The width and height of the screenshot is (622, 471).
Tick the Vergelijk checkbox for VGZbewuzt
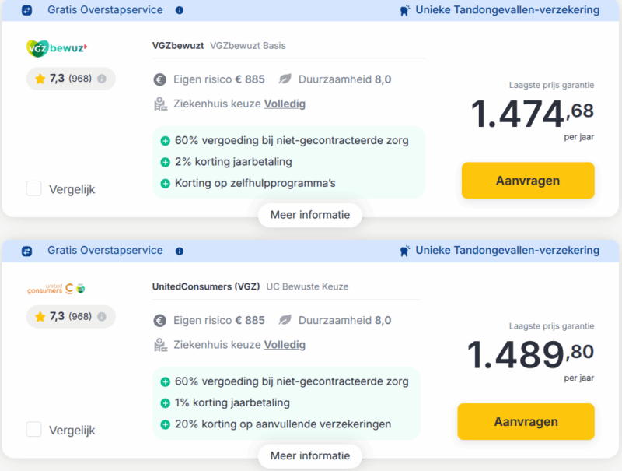click(x=34, y=188)
